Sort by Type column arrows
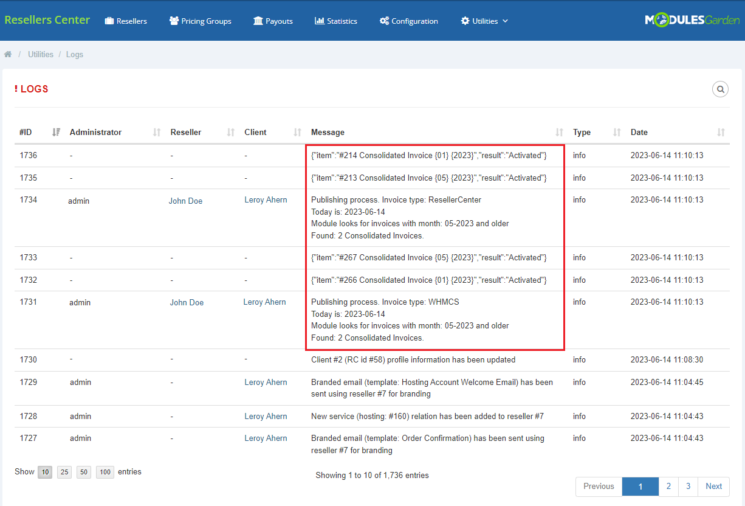 click(617, 132)
